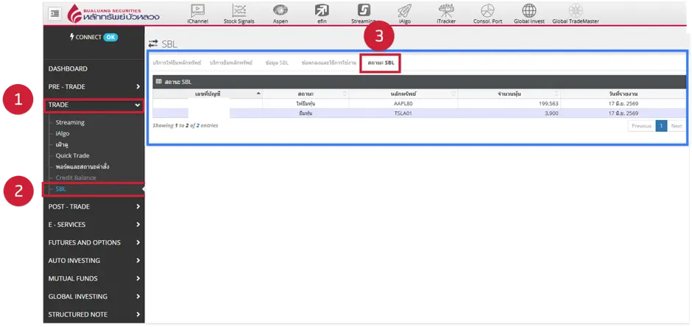This screenshot has width=692, height=327.
Task: Click the 'Showing 1 to 2 of 2 entries' text
Action: [186, 125]
